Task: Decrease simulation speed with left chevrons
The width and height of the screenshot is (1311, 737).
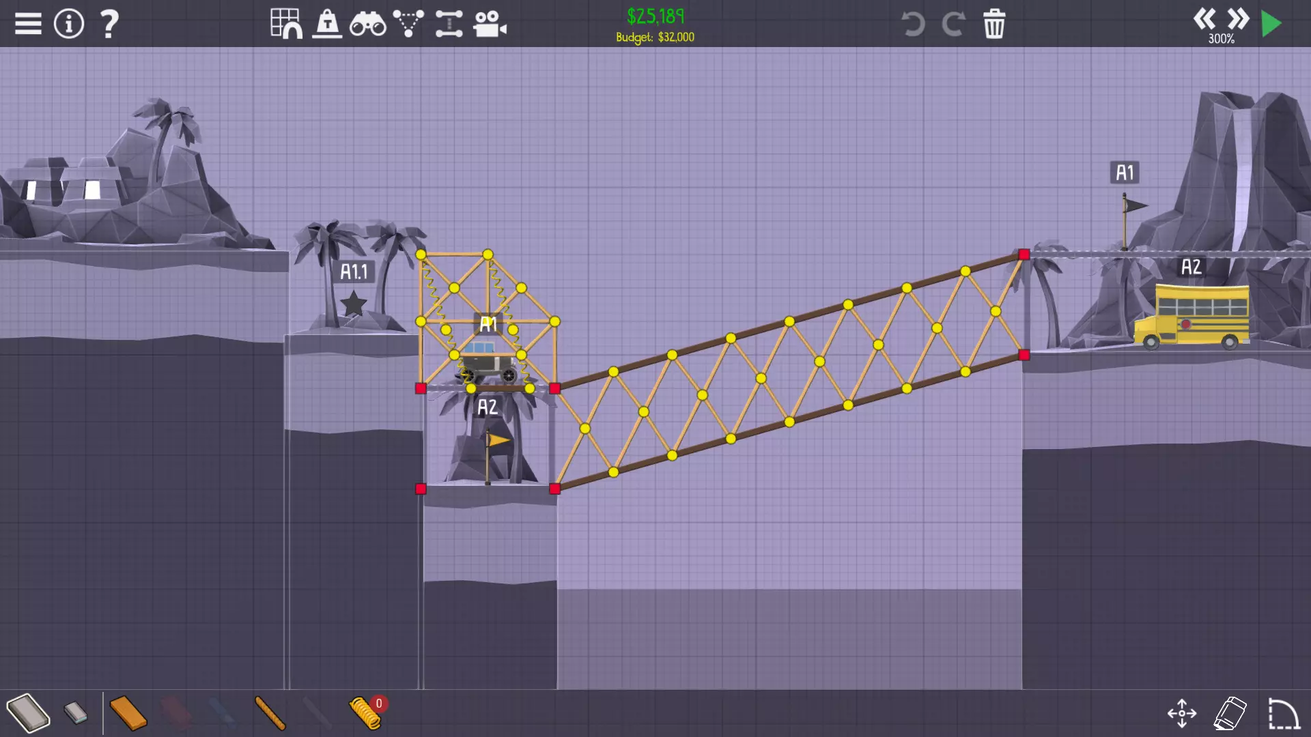Action: 1204,18
